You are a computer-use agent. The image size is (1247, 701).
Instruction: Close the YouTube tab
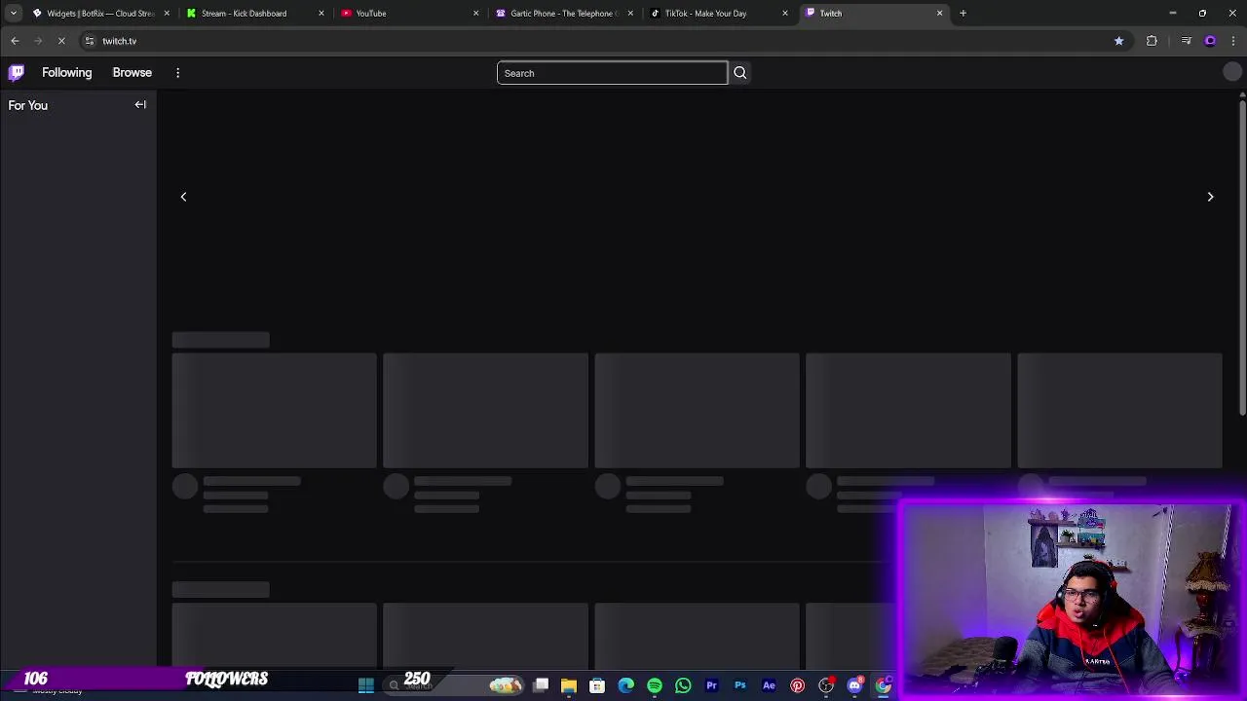click(x=475, y=14)
